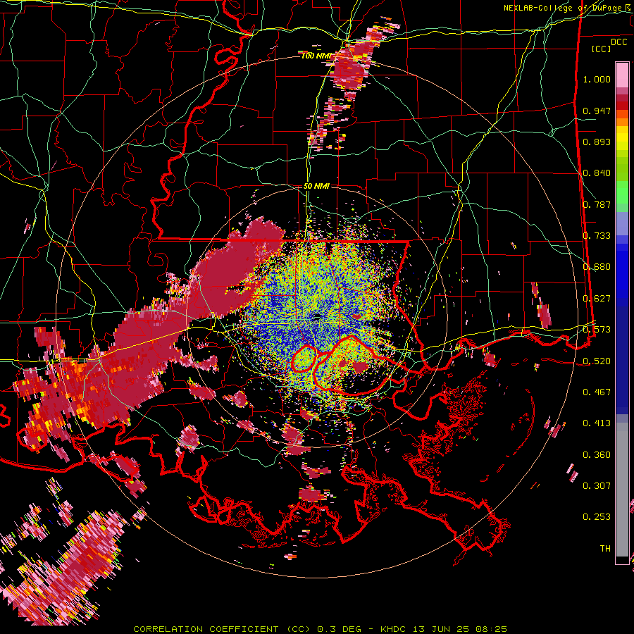Pick the lavender color bar segment near 0.733

point(622,224)
